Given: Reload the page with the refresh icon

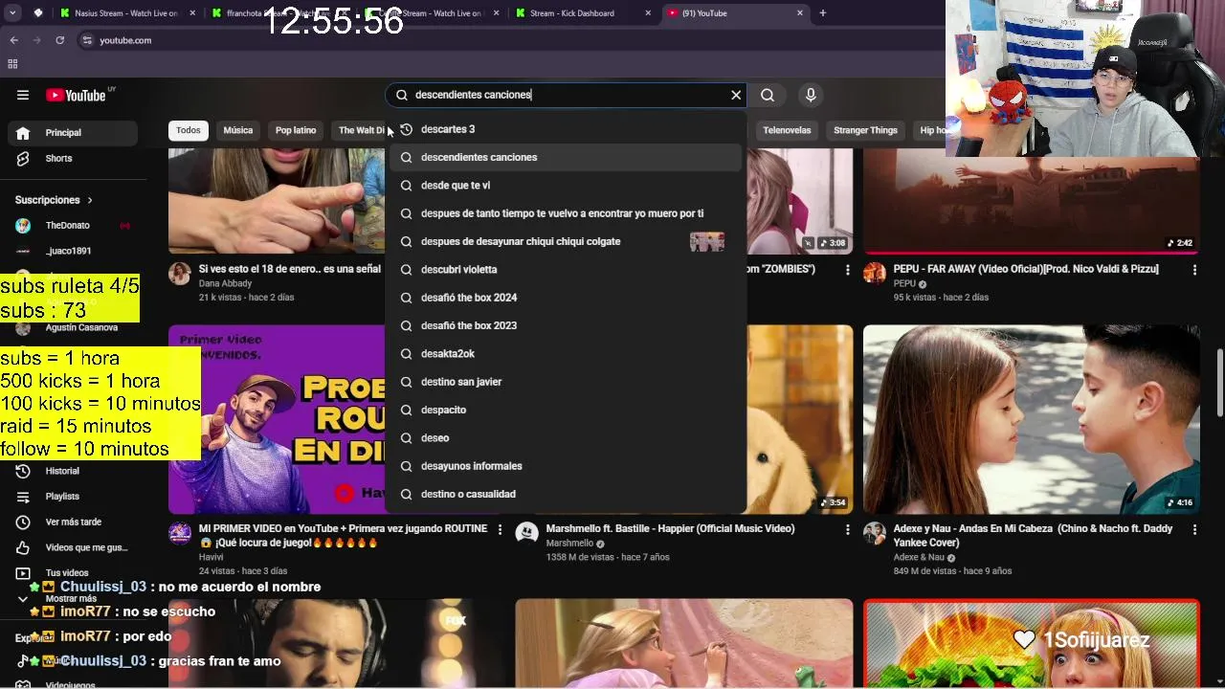Looking at the screenshot, I should [59, 40].
